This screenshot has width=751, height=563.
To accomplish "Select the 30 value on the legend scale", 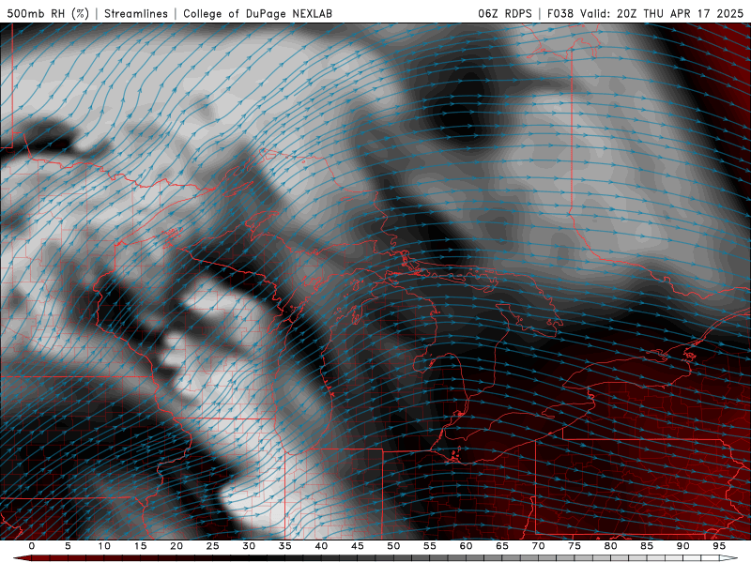I will [x=249, y=546].
